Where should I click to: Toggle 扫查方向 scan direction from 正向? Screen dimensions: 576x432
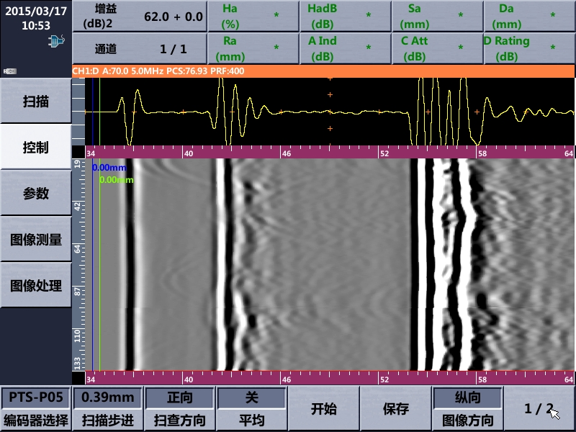pos(179,408)
